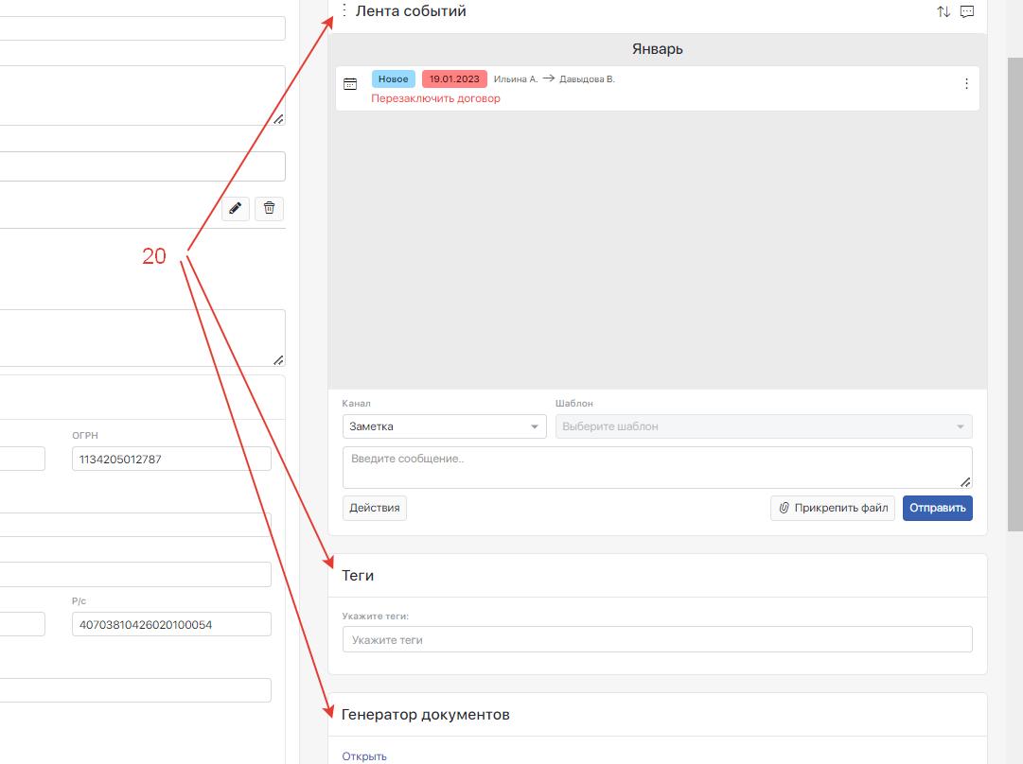Open the three-dot menu beside Лента событий

(344, 11)
